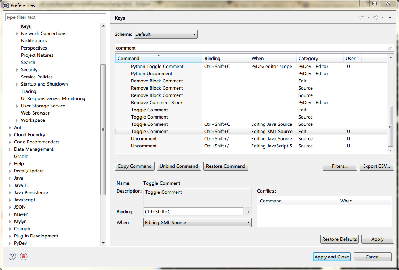Image resolution: width=399 pixels, height=270 pixels.
Task: Select the Data Management tree item
Action: coord(34,149)
